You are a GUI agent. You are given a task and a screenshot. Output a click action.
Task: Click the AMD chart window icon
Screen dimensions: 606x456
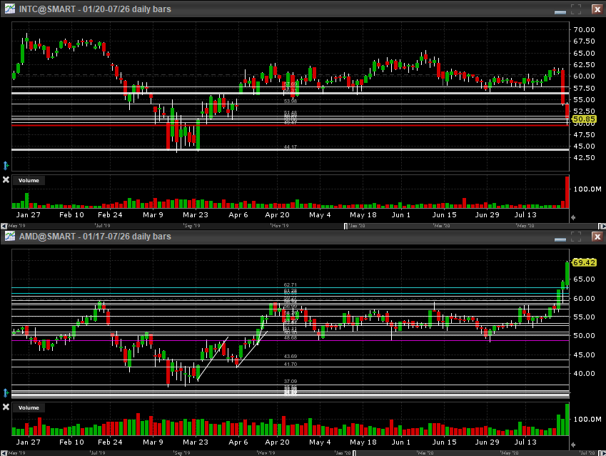10,236
